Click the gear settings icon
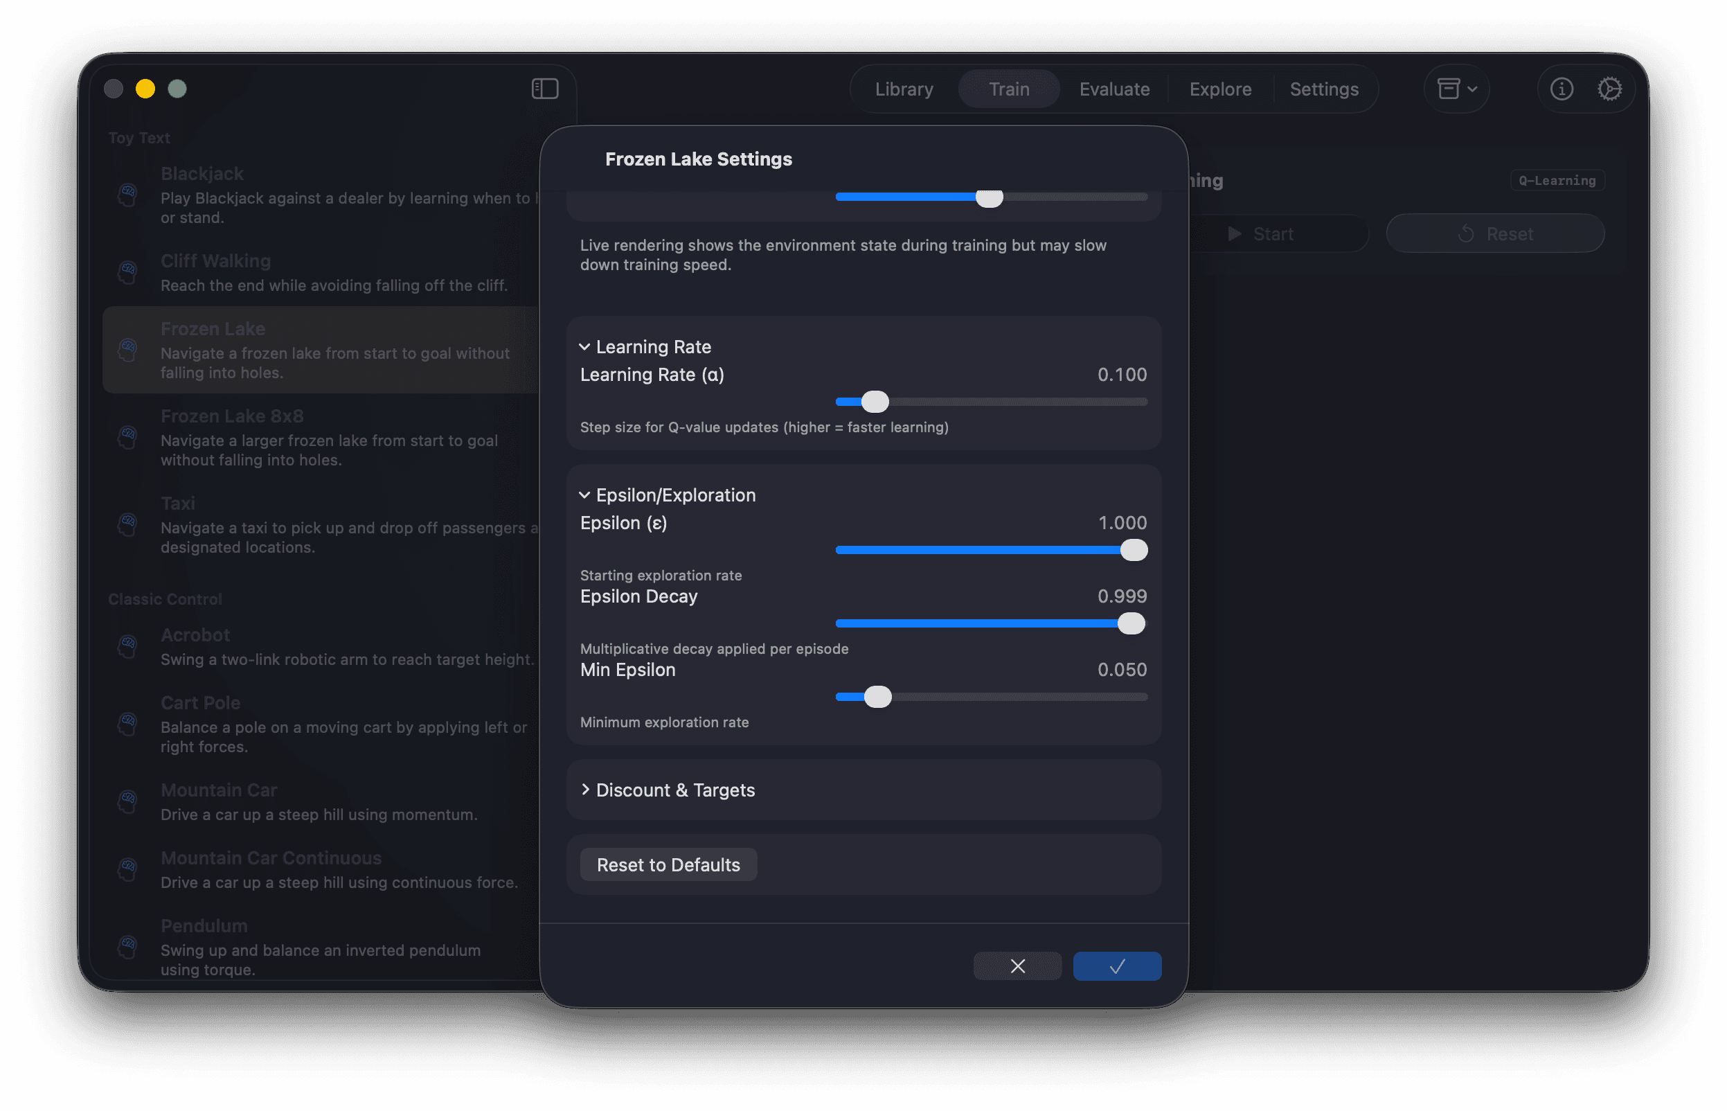This screenshot has width=1727, height=1111. [x=1609, y=89]
